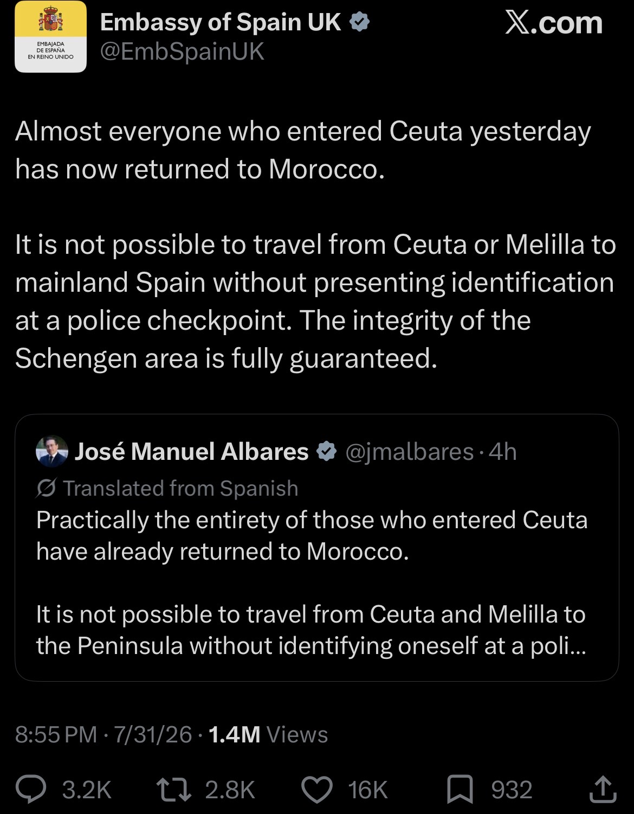Click José Manuel Albares' verified checkmark
The width and height of the screenshot is (634, 814).
click(326, 451)
